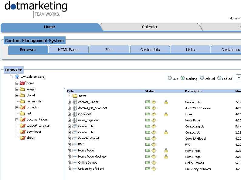Open the Calendar main tab
The width and height of the screenshot is (241, 180).
150,27
